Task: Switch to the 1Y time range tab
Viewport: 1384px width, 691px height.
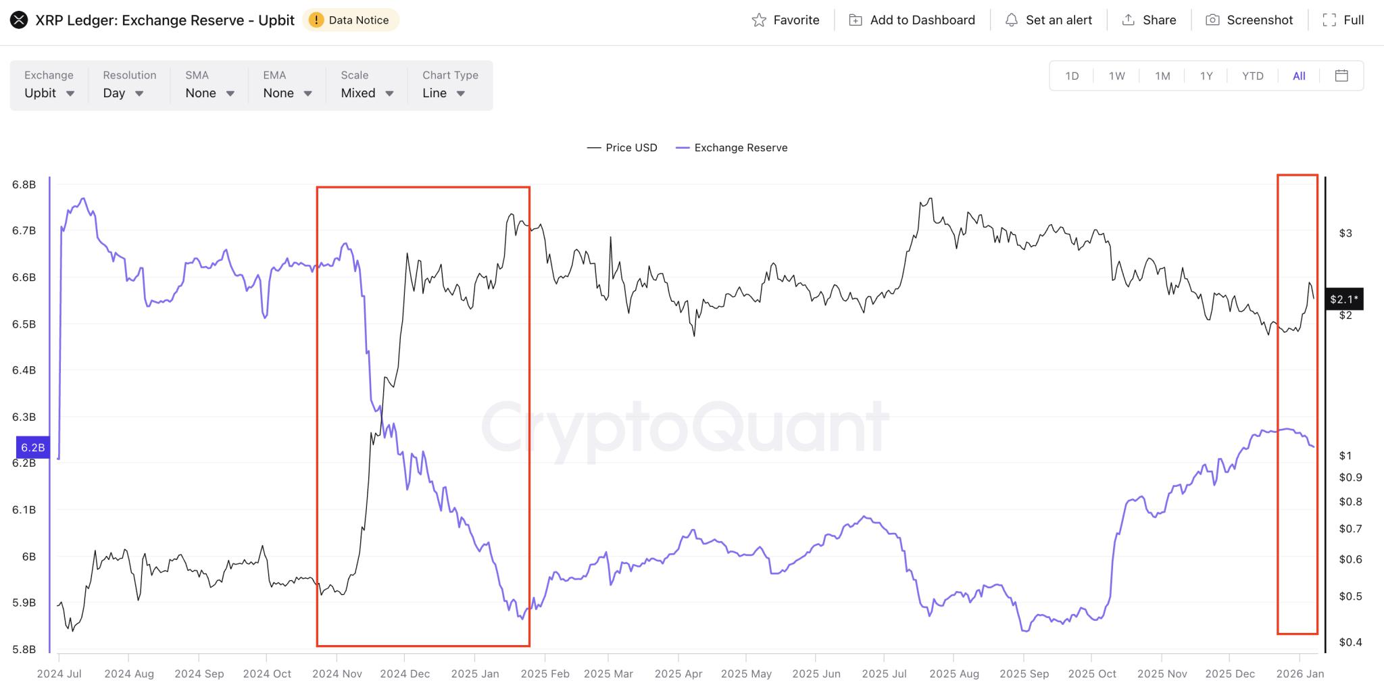Action: coord(1206,76)
